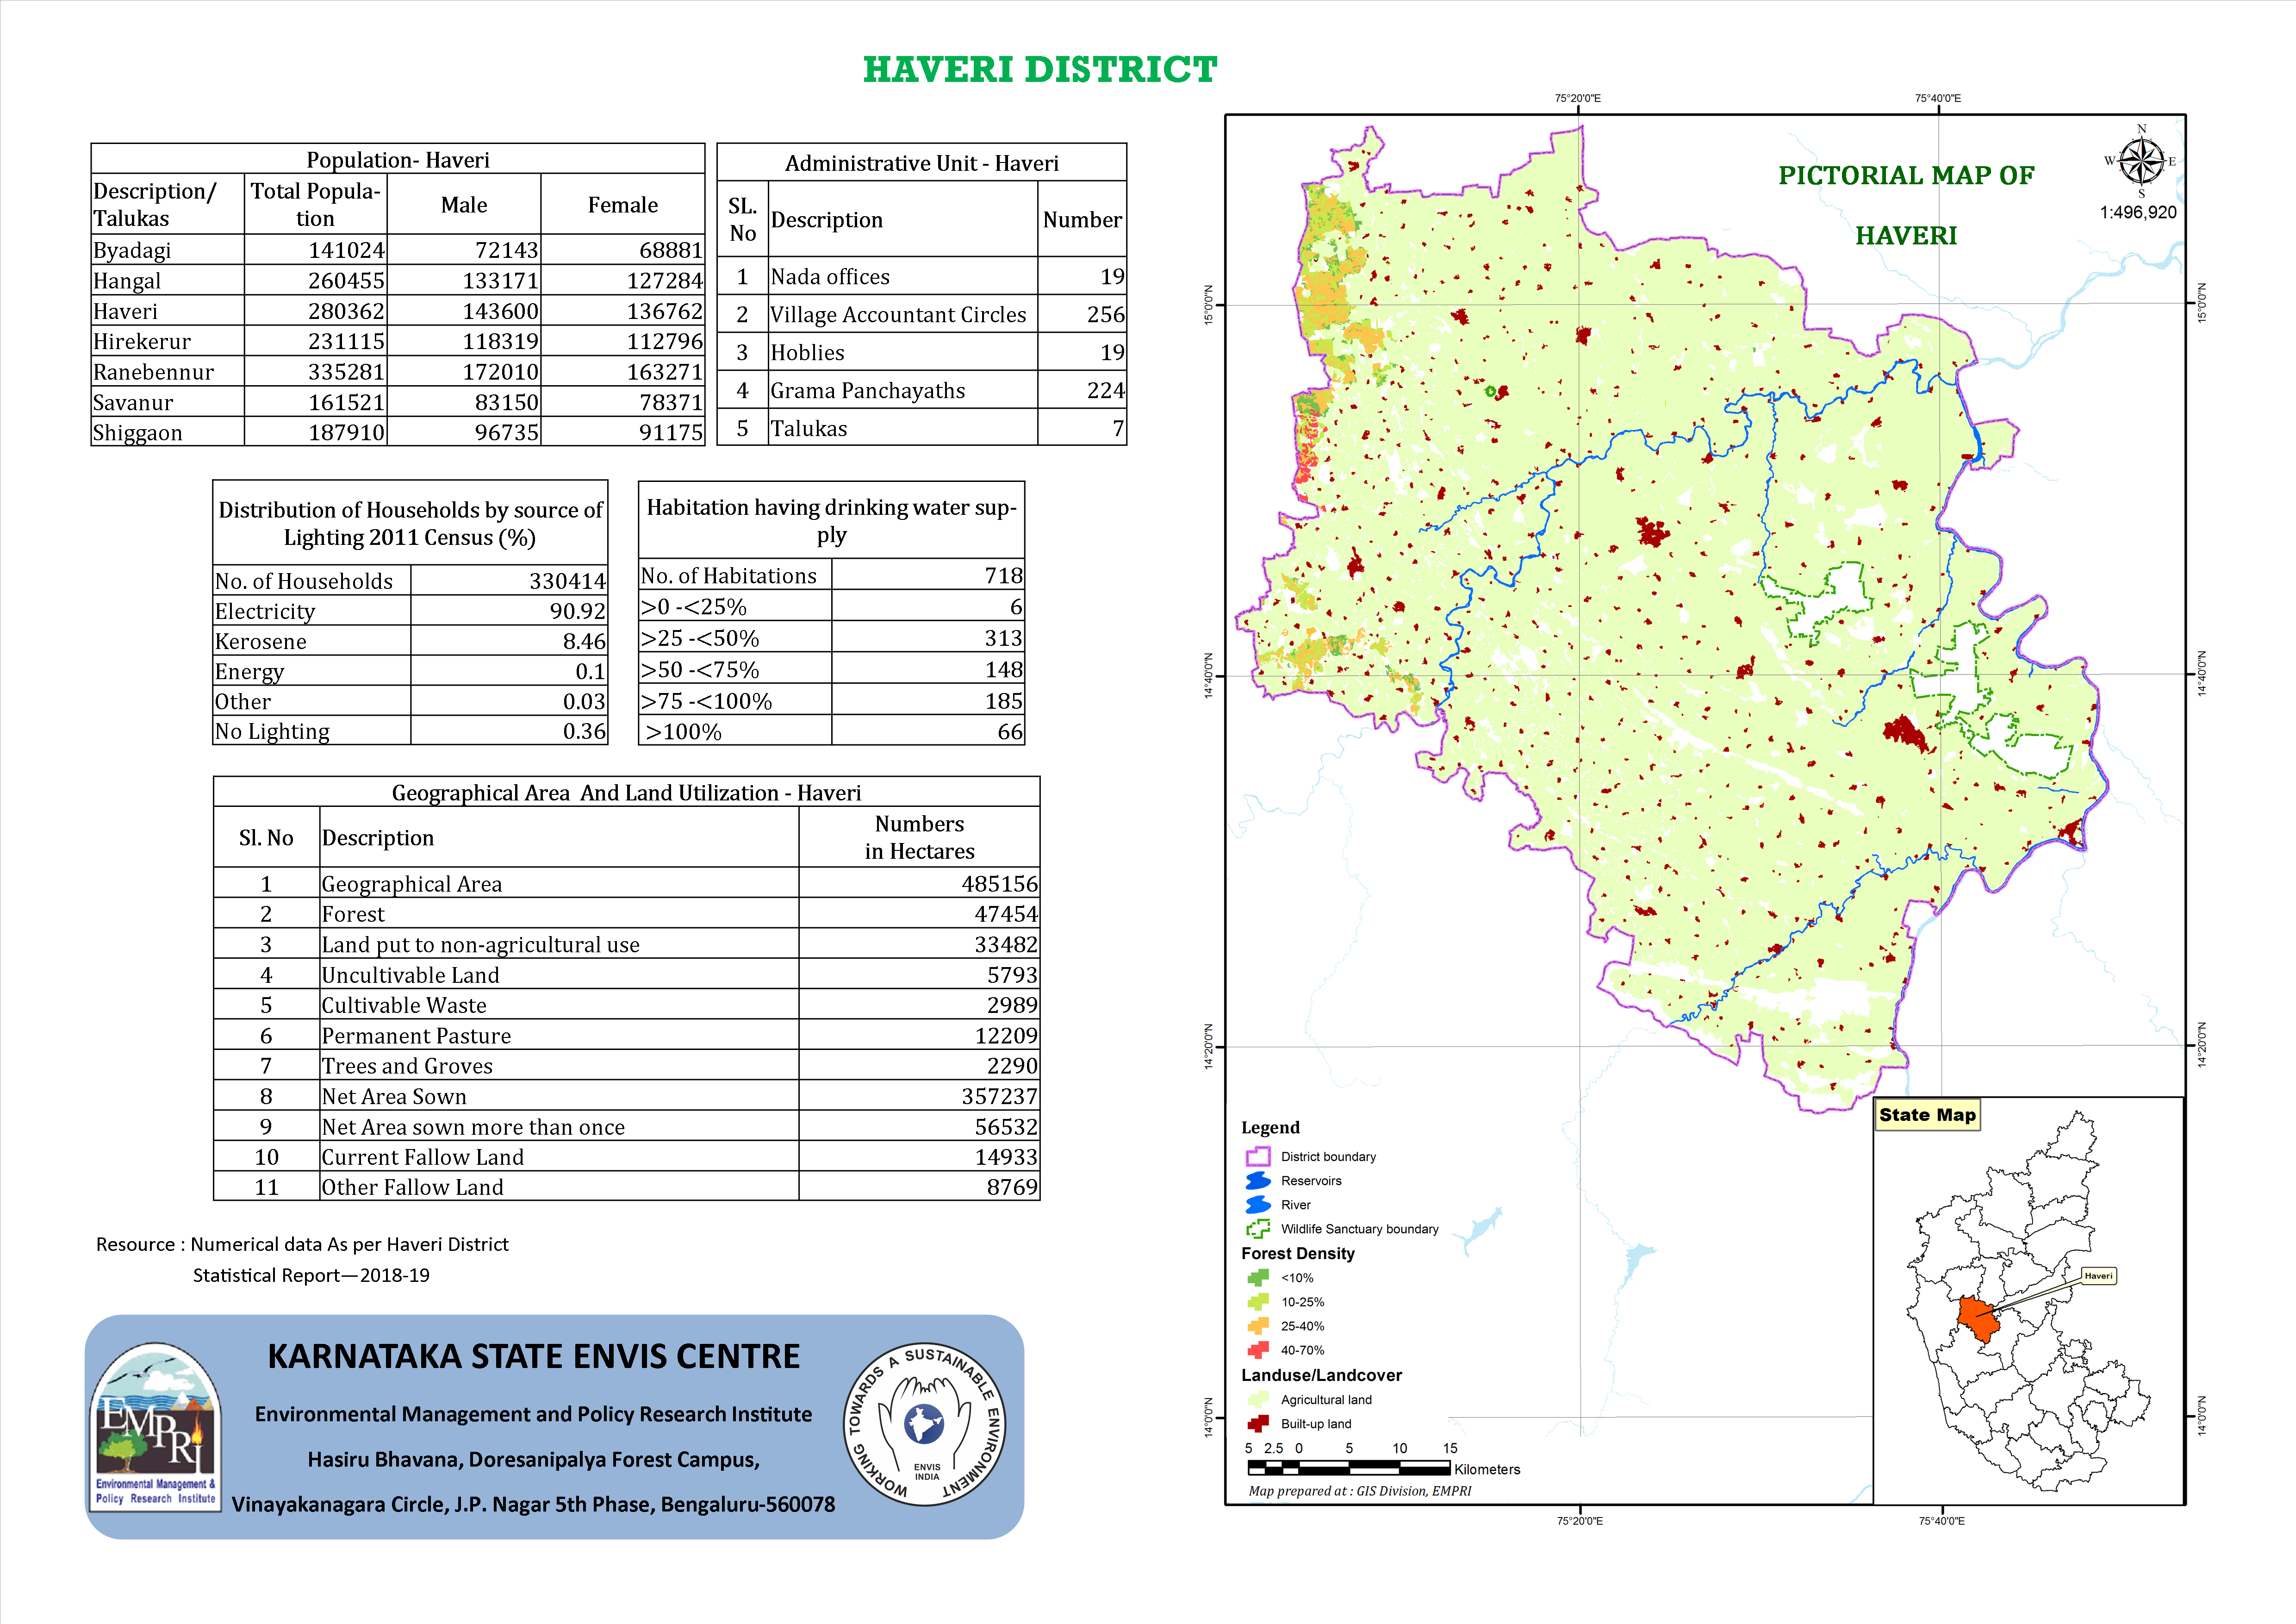This screenshot has width=2296, height=1624.
Task: Click the <10% forest density swatch
Action: click(1257, 1278)
